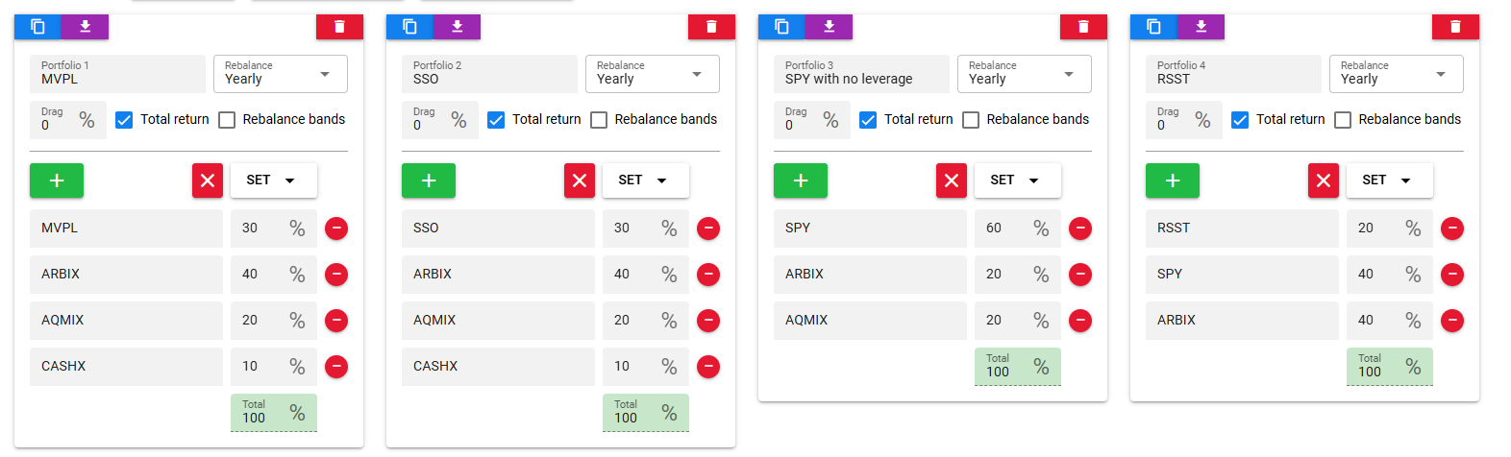This screenshot has width=1511, height=457.
Task: Uncheck Total return in Portfolio 1
Action: [x=124, y=120]
